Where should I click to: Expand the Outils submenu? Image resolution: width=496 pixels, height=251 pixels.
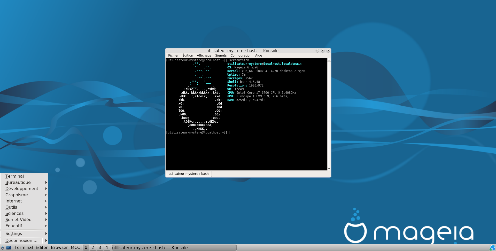[x=24, y=207]
